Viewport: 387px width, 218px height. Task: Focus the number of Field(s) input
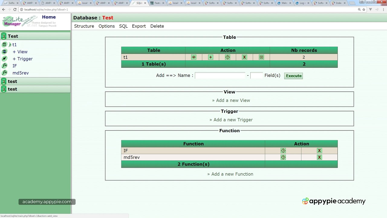(257, 76)
